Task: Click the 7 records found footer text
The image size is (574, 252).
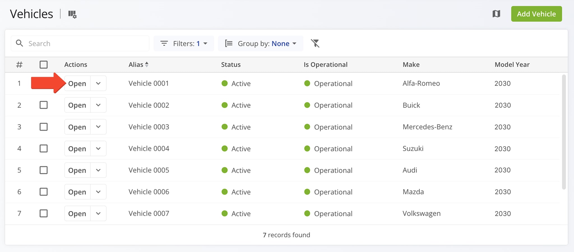Action: (286, 235)
